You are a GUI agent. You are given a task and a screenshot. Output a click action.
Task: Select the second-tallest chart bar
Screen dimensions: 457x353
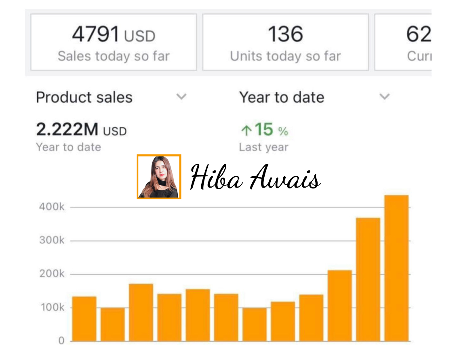[x=368, y=279]
